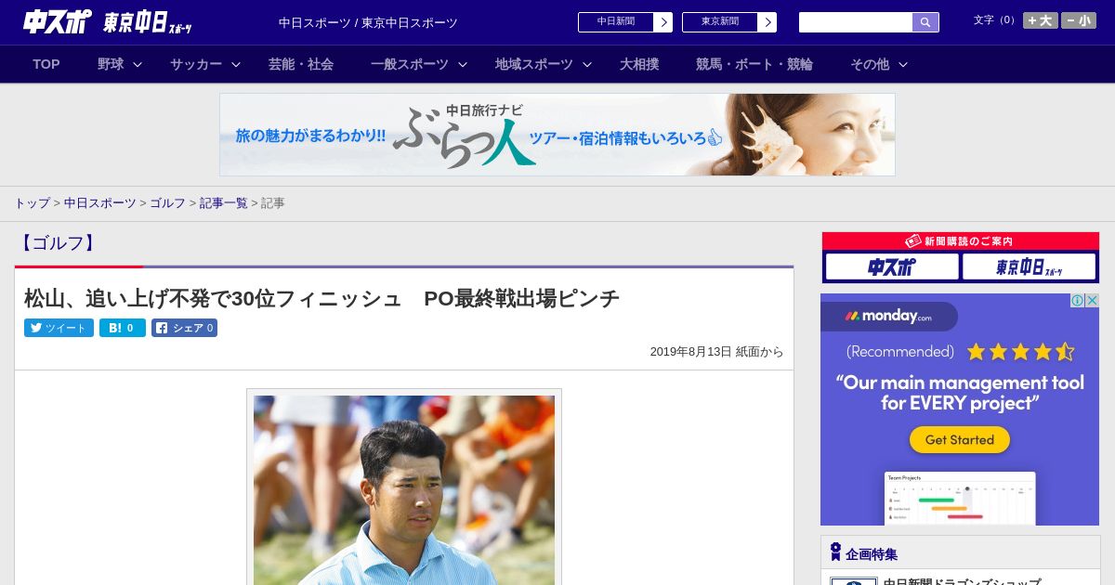This screenshot has height=585, width=1115.
Task: Click the search magnifier button
Action: pyautogui.click(x=925, y=22)
